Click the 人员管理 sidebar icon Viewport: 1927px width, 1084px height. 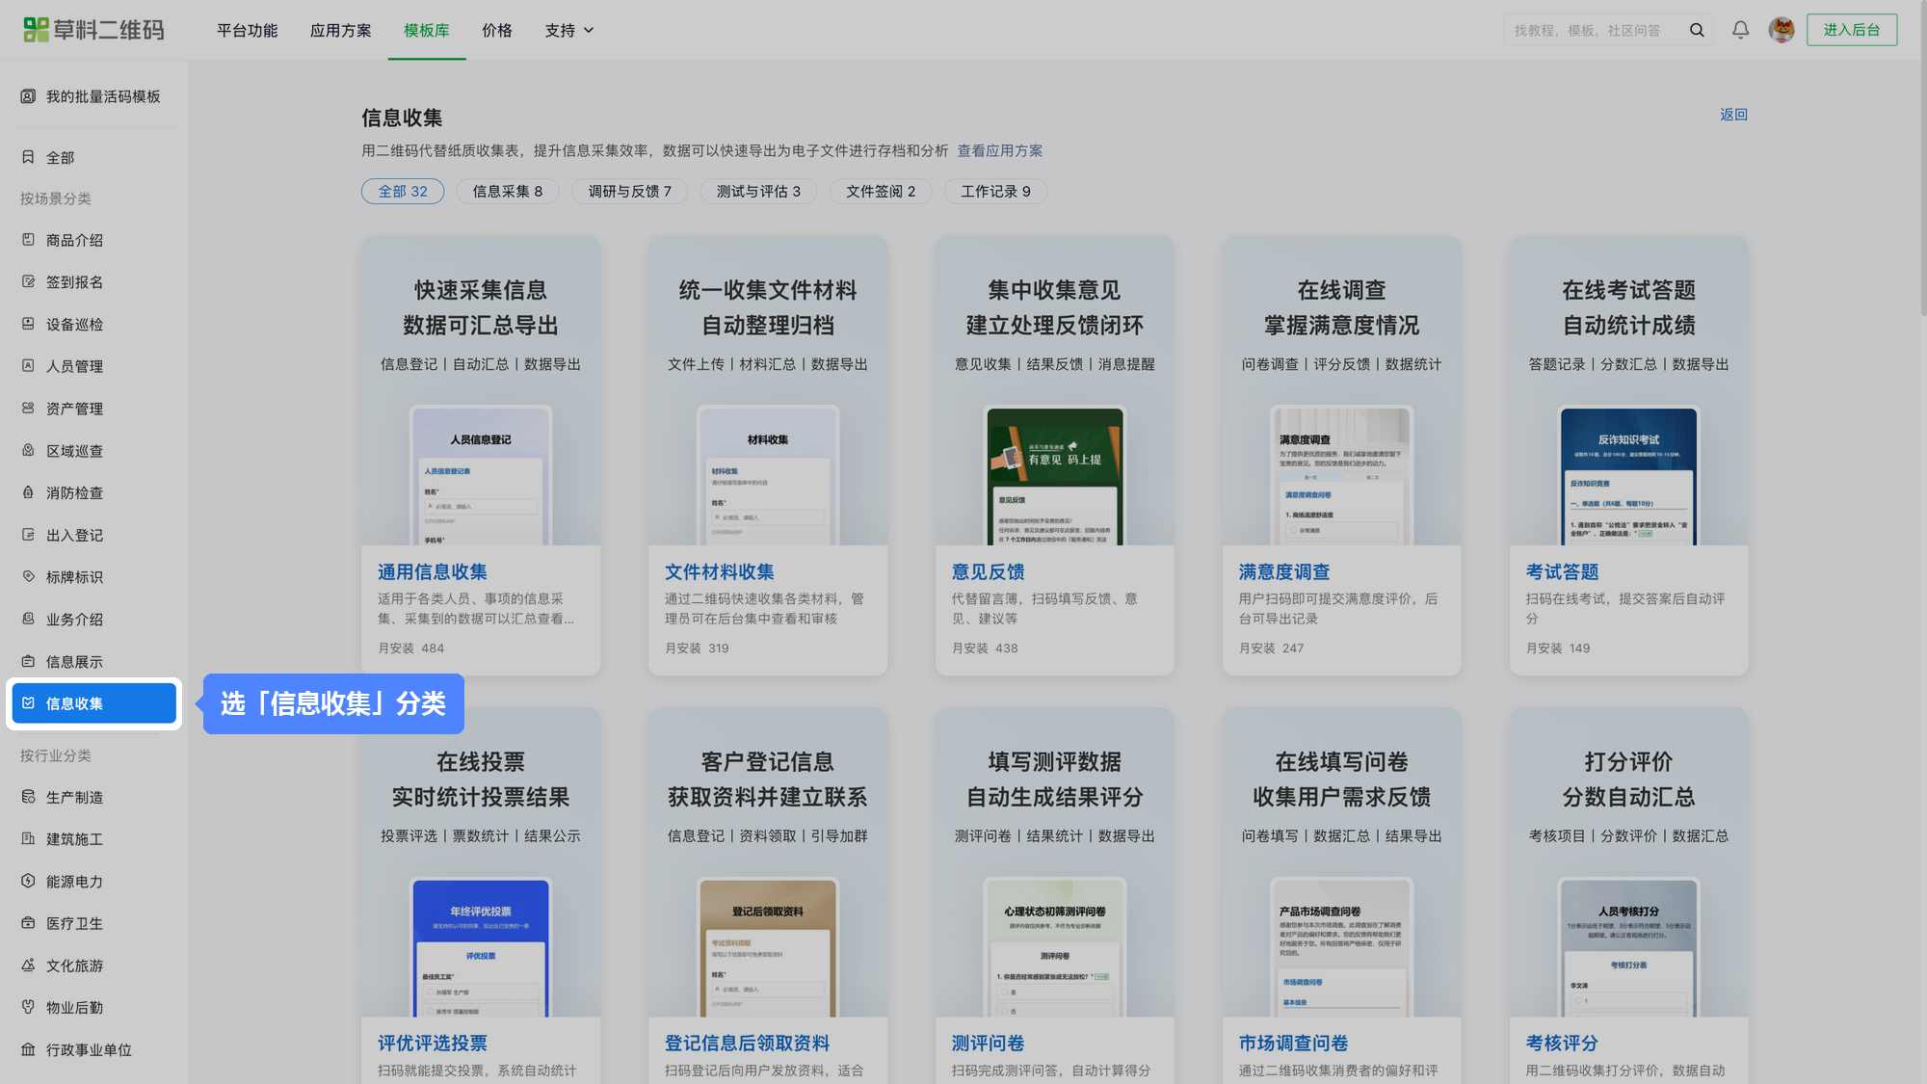[x=28, y=366]
